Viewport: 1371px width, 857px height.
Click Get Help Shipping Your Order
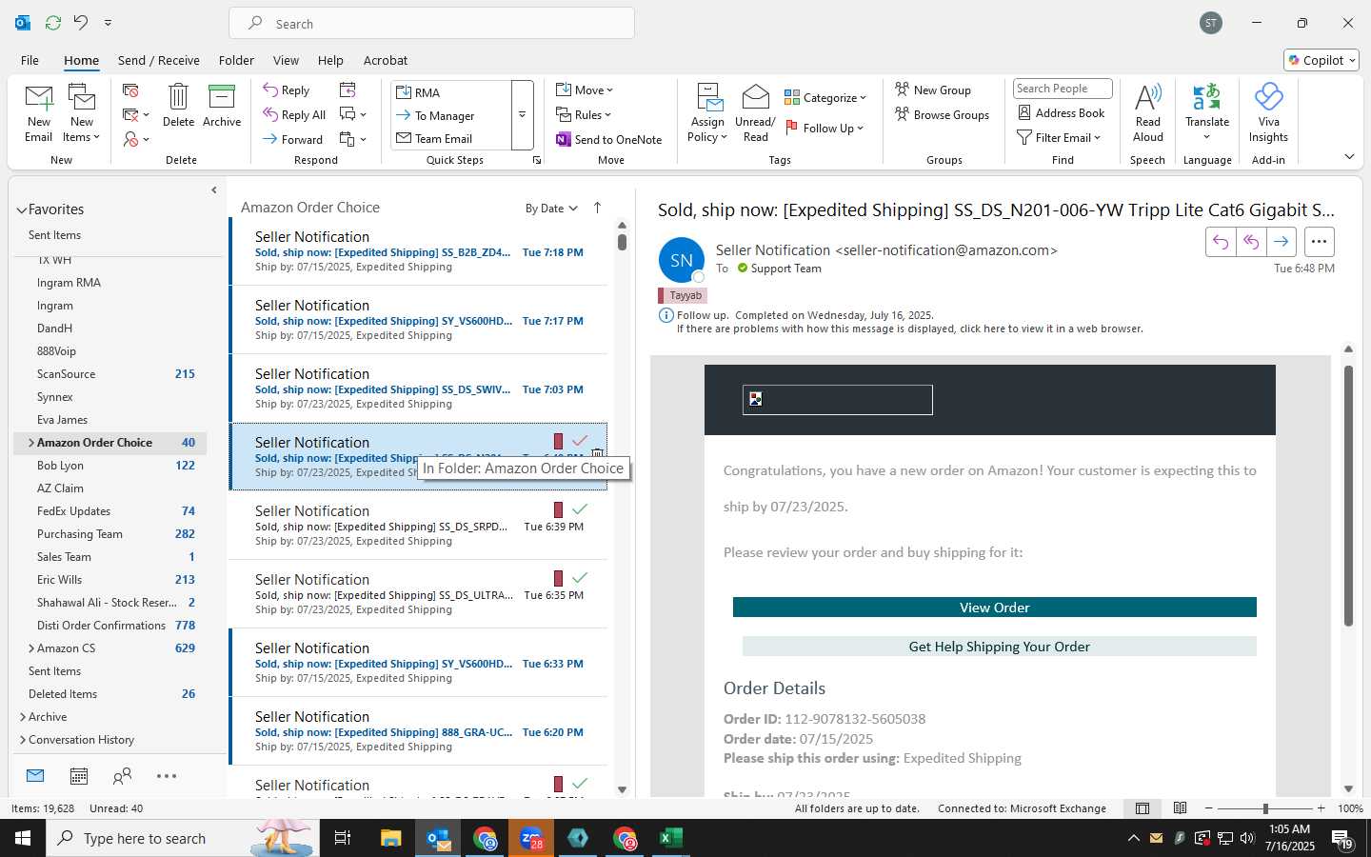click(x=999, y=647)
